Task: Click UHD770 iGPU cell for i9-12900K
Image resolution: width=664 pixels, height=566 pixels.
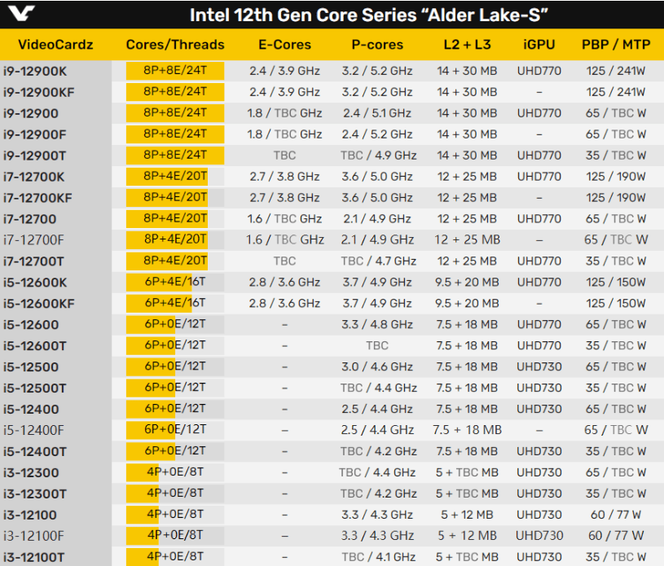Action: 539,71
